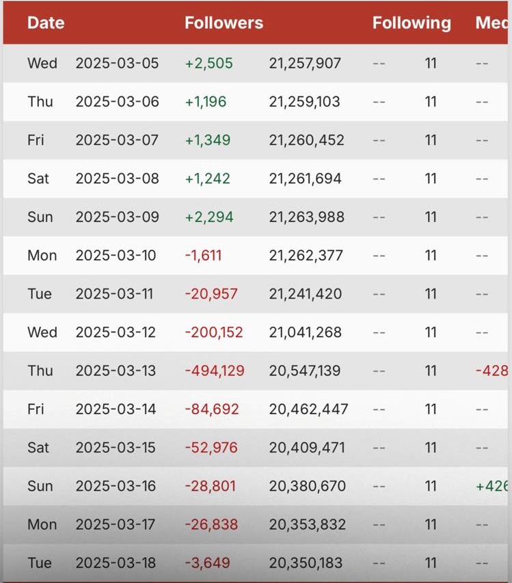Select the 21,263,988 follower total
Screen dimensions: 512x583
305,217
